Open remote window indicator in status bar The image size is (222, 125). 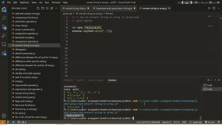(3, 122)
